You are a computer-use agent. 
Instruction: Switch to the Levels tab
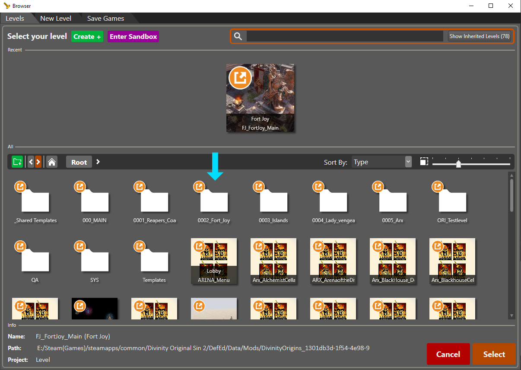pos(15,18)
